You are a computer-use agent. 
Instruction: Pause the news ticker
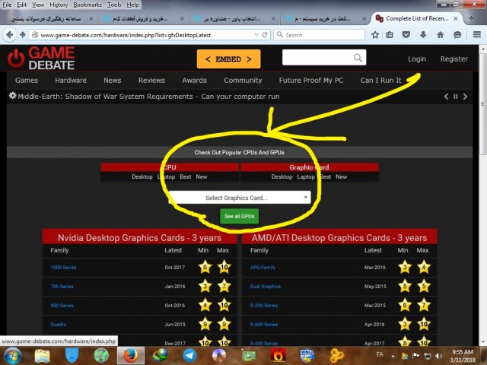tap(456, 97)
